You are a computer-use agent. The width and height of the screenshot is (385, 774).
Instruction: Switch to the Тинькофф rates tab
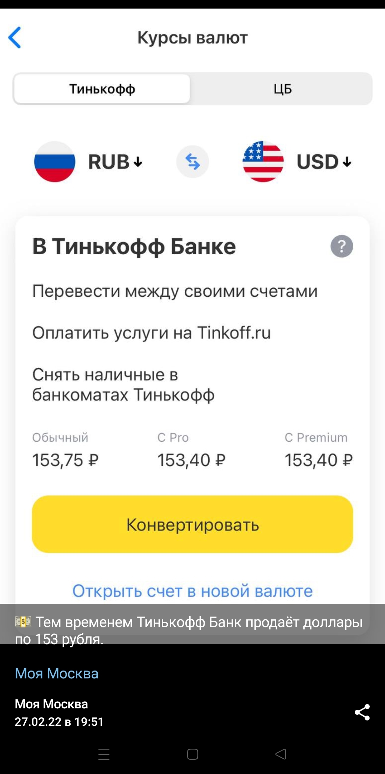(x=102, y=89)
